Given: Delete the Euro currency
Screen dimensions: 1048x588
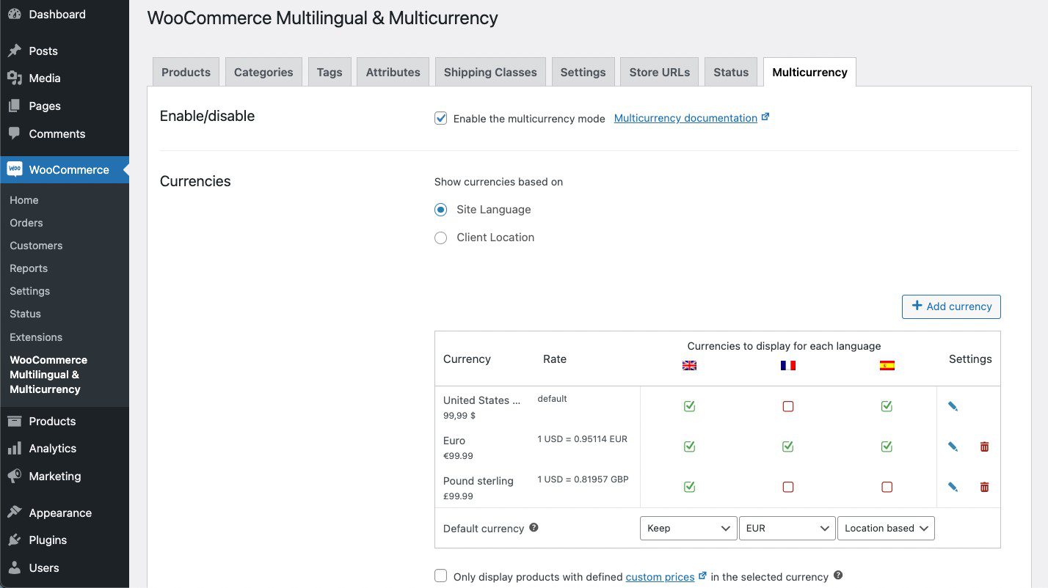Looking at the screenshot, I should (984, 446).
